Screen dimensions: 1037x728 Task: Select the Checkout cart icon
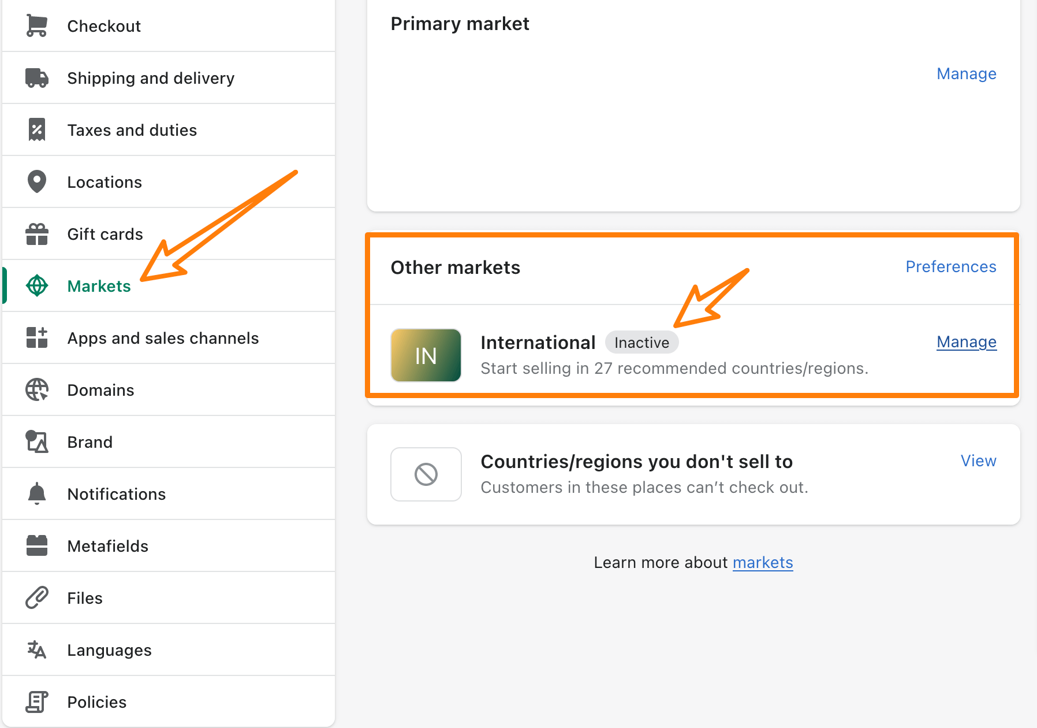click(x=36, y=25)
